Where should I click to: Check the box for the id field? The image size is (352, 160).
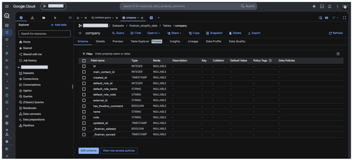pos(84,66)
